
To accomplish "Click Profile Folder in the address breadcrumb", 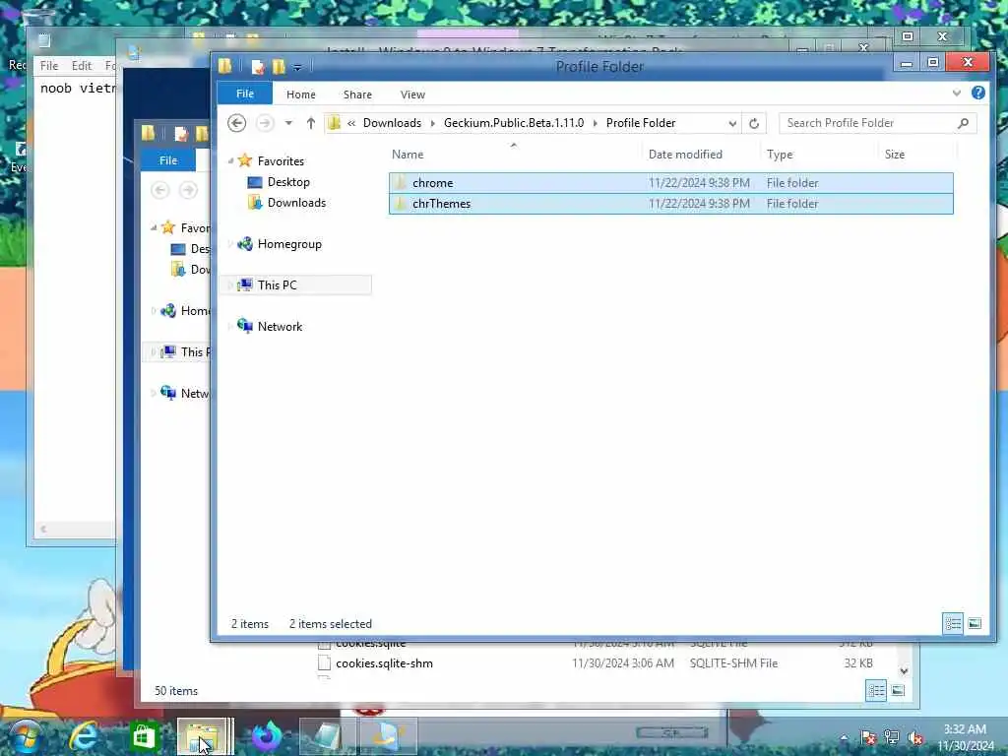I will [x=640, y=123].
